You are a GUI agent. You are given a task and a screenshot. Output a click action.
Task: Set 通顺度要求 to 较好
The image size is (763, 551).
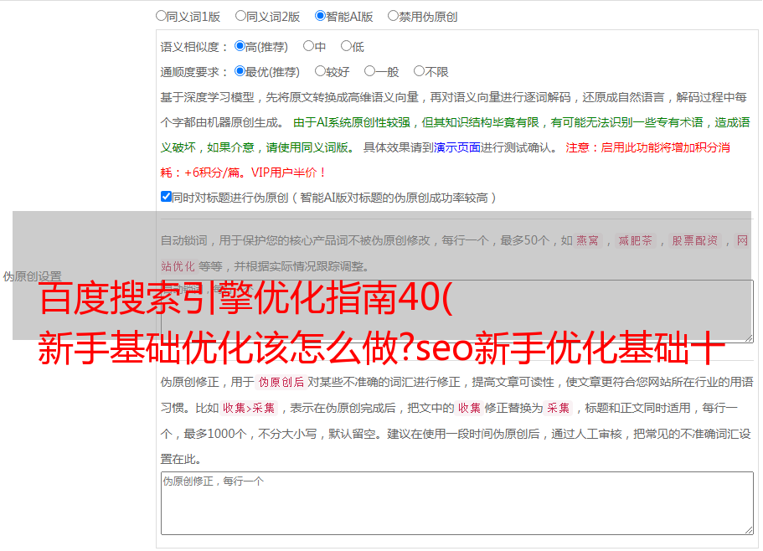pos(320,71)
